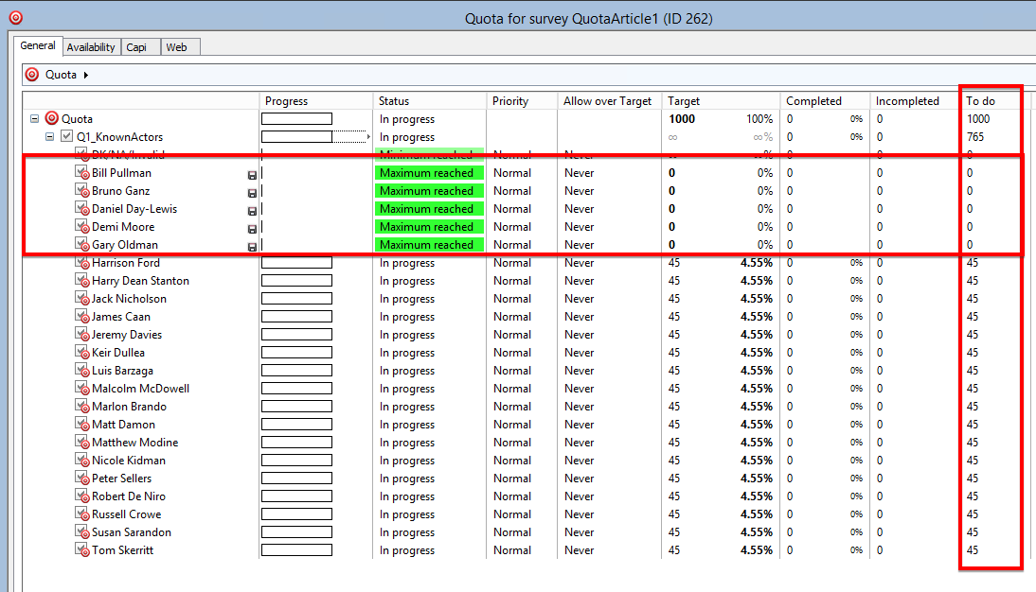Toggle the Demi Moore quota checkbox
Image resolution: width=1036 pixels, height=592 pixels.
coord(80,225)
